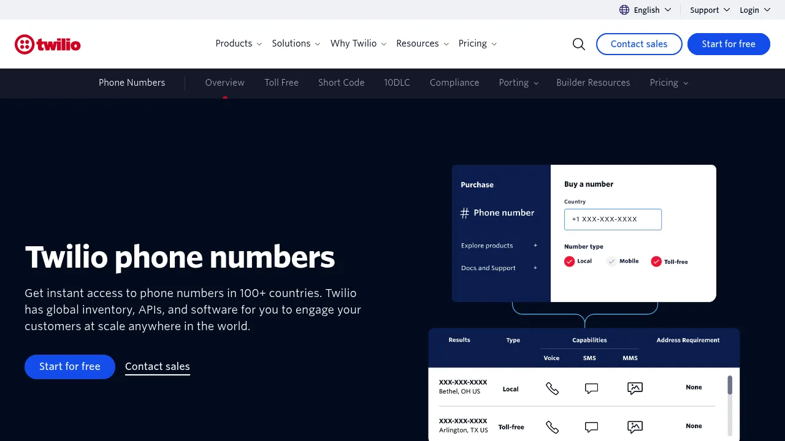Click the MMS image icon for Bethel, OH
Screen dimensions: 785x441
coord(635,388)
